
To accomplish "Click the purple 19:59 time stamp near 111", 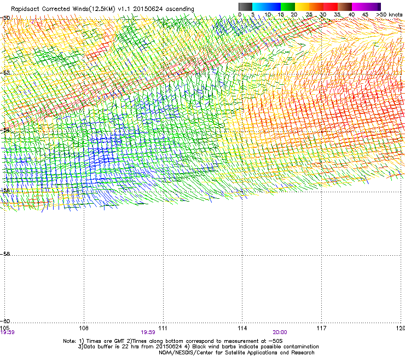I will 148,332.
